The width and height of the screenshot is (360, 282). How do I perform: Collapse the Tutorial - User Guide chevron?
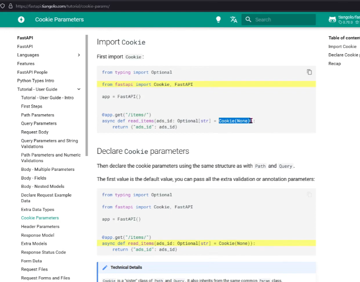(79, 89)
